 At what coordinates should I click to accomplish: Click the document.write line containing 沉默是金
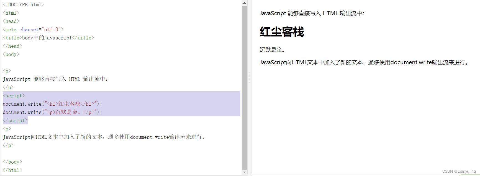coord(53,112)
